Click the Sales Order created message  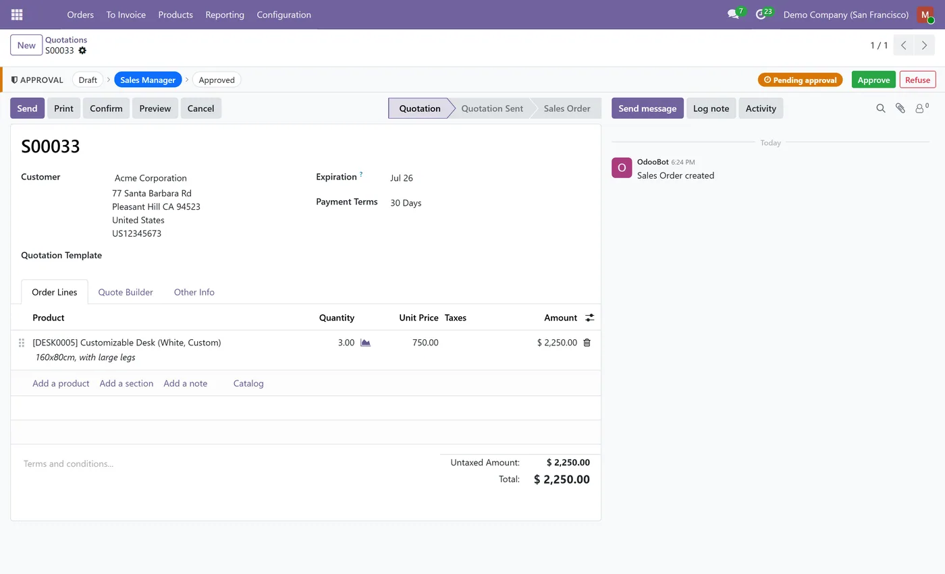676,175
